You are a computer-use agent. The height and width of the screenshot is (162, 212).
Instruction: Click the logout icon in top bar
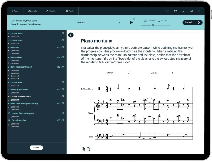tap(199, 11)
